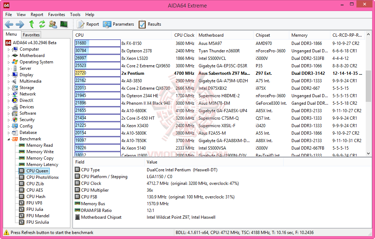Viewport: 375px width, 239px height.
Task: Expand the Network tree node
Action: click(9, 94)
